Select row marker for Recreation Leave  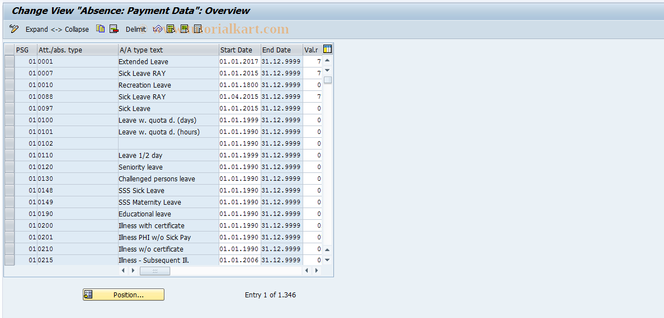[x=10, y=85]
